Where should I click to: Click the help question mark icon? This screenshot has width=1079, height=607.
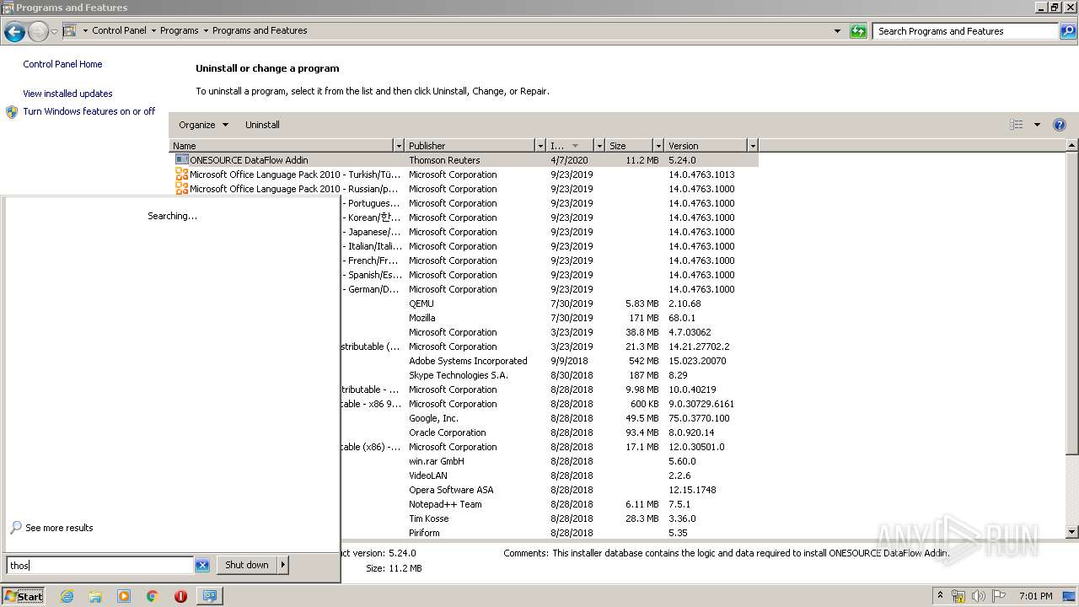point(1060,125)
